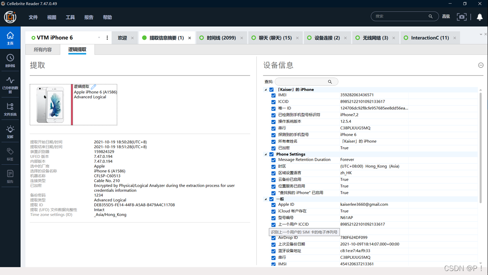Switch to the 时间线 (2099) tab
488x275 pixels.
tap(221, 38)
